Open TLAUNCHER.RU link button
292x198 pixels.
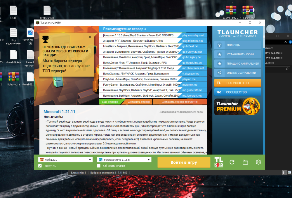[237, 83]
